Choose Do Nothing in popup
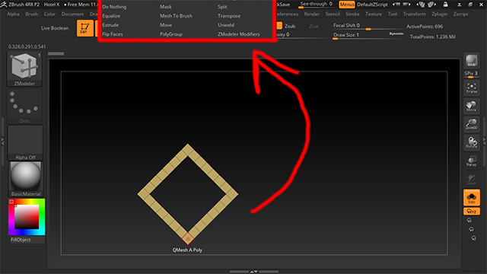The image size is (487, 274). click(x=114, y=7)
